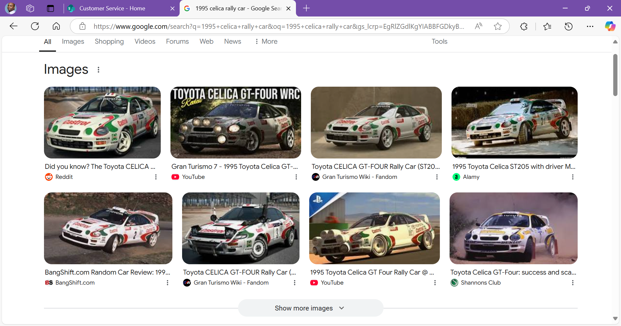This screenshot has height=326, width=621.
Task: Switch to the News search tab
Action: (233, 41)
